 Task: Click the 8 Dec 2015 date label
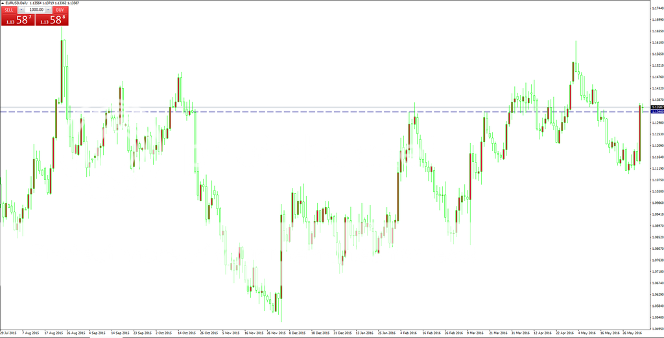[298, 333]
